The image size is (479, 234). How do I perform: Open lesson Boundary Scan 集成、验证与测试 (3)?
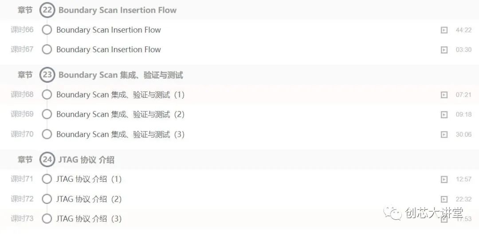click(120, 134)
